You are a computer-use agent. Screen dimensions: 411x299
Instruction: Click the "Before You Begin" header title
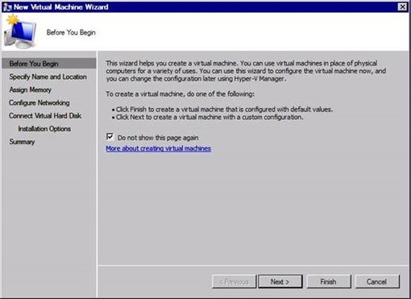[x=71, y=32]
